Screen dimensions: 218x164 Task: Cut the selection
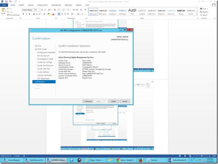pyautogui.click(x=9, y=9)
